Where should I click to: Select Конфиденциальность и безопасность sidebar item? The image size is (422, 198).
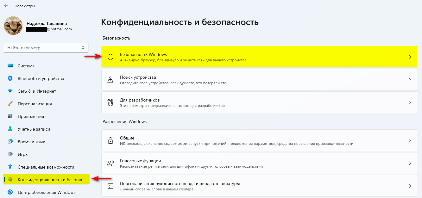point(46,180)
